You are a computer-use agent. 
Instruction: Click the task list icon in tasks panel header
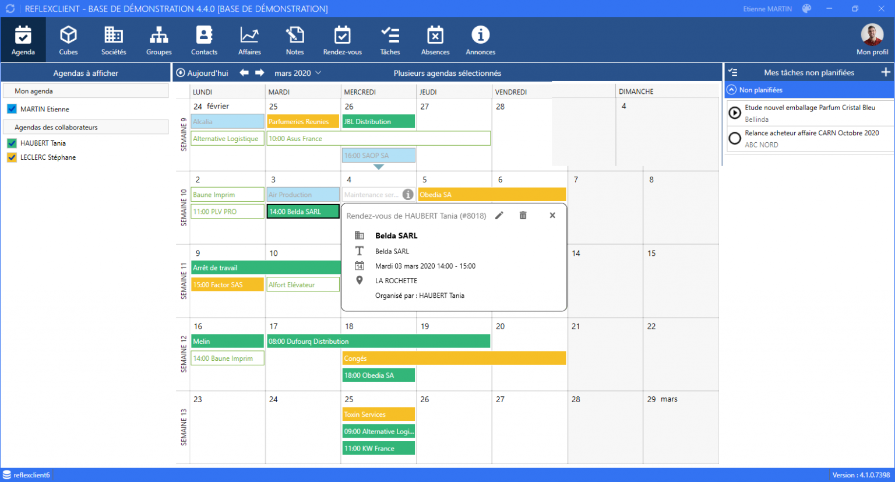tap(733, 72)
